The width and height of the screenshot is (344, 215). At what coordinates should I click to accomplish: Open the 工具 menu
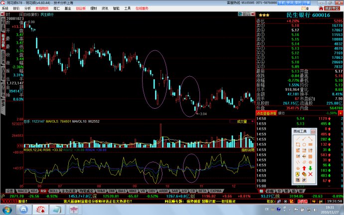[x=128, y=8]
